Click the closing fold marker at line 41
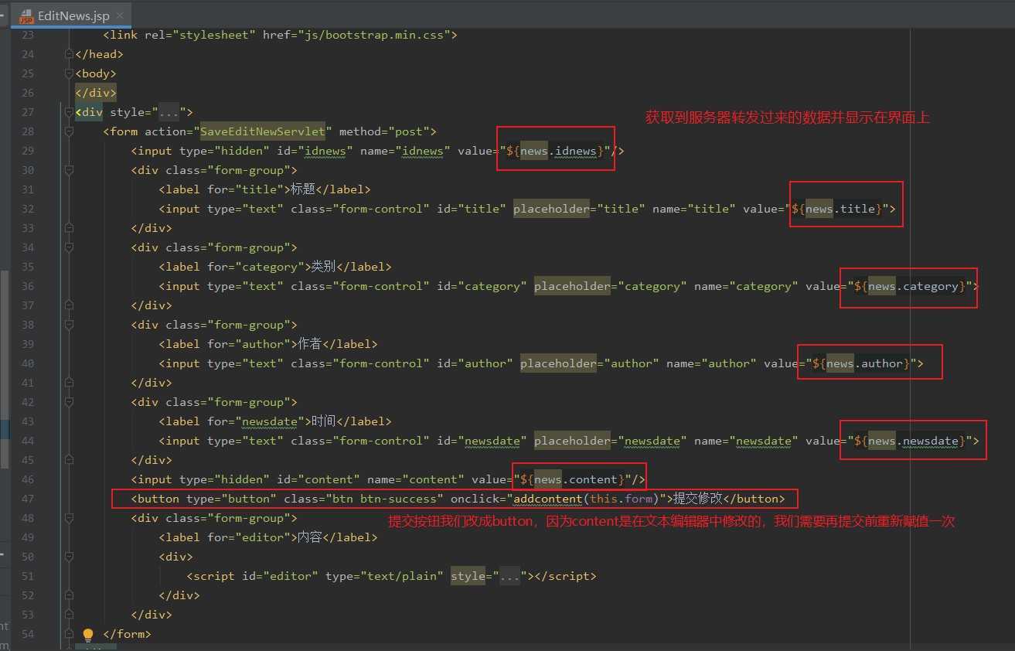Viewport: 1015px width, 651px height. point(69,383)
